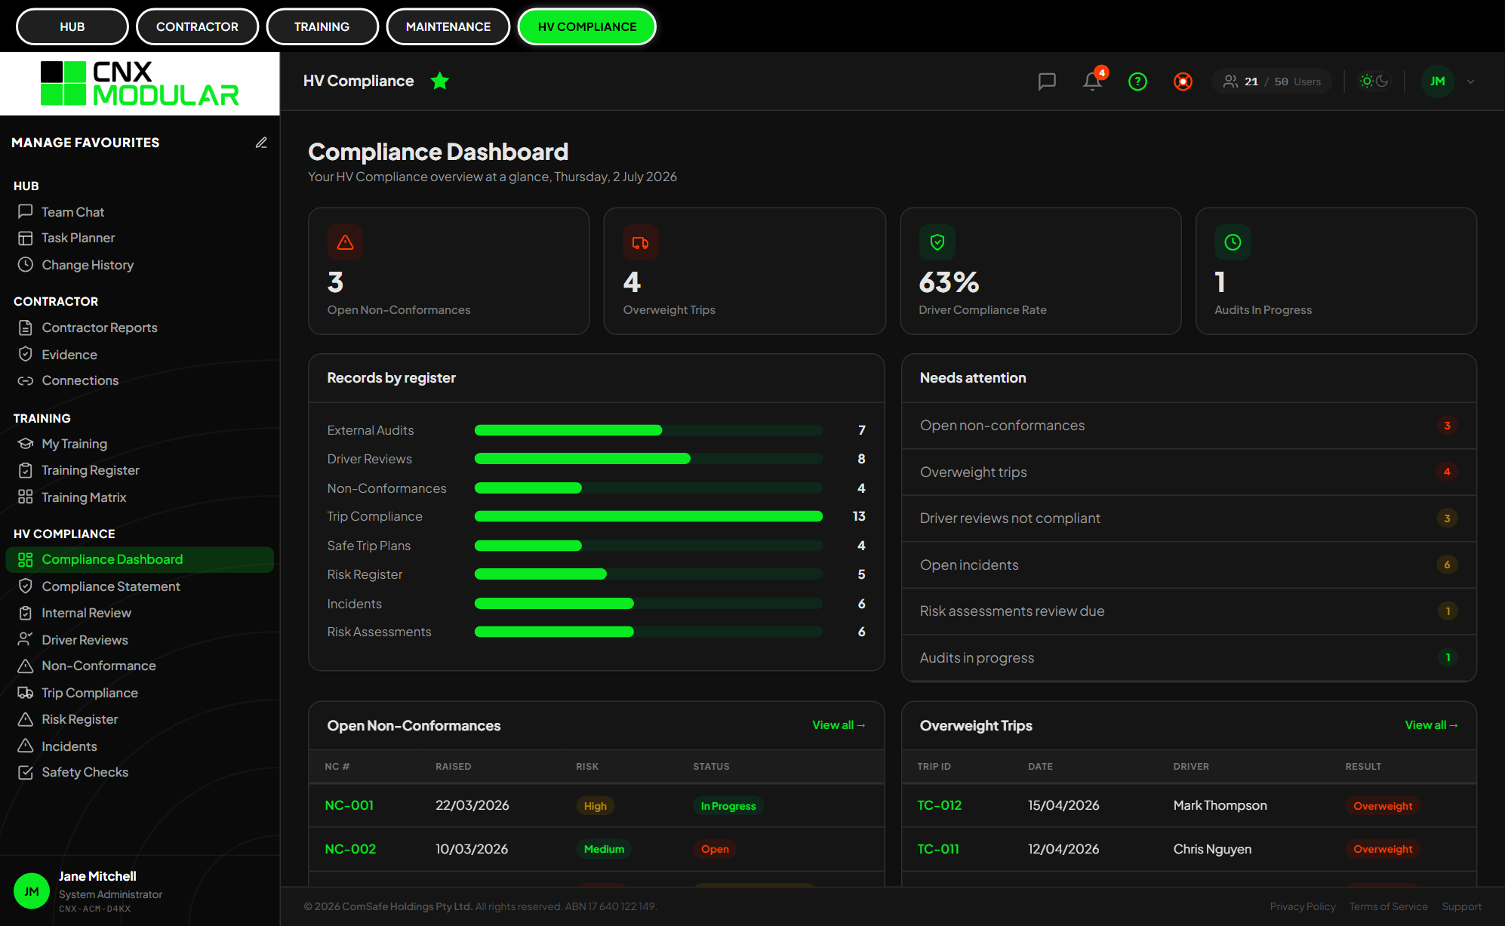
Task: Click 'Overweight trips' attention row
Action: click(x=1189, y=472)
